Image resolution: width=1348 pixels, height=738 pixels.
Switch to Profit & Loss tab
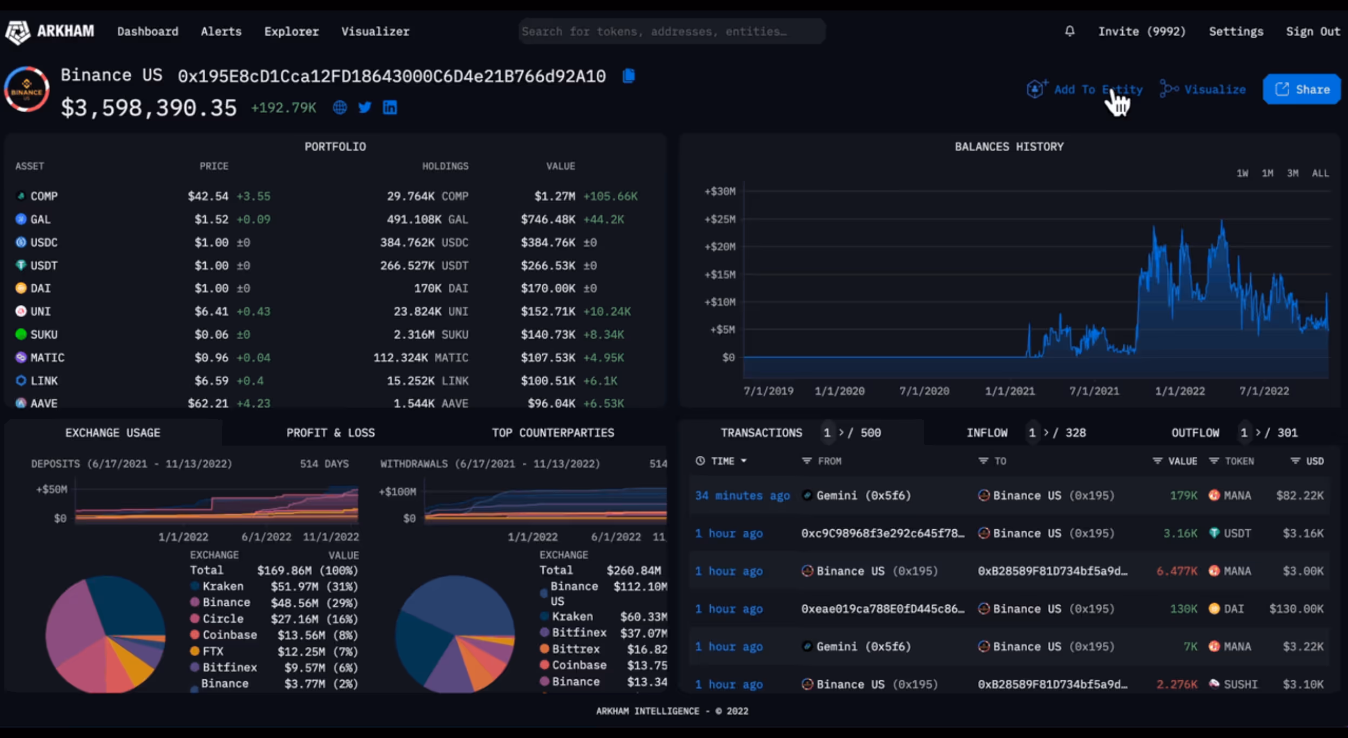tap(330, 433)
